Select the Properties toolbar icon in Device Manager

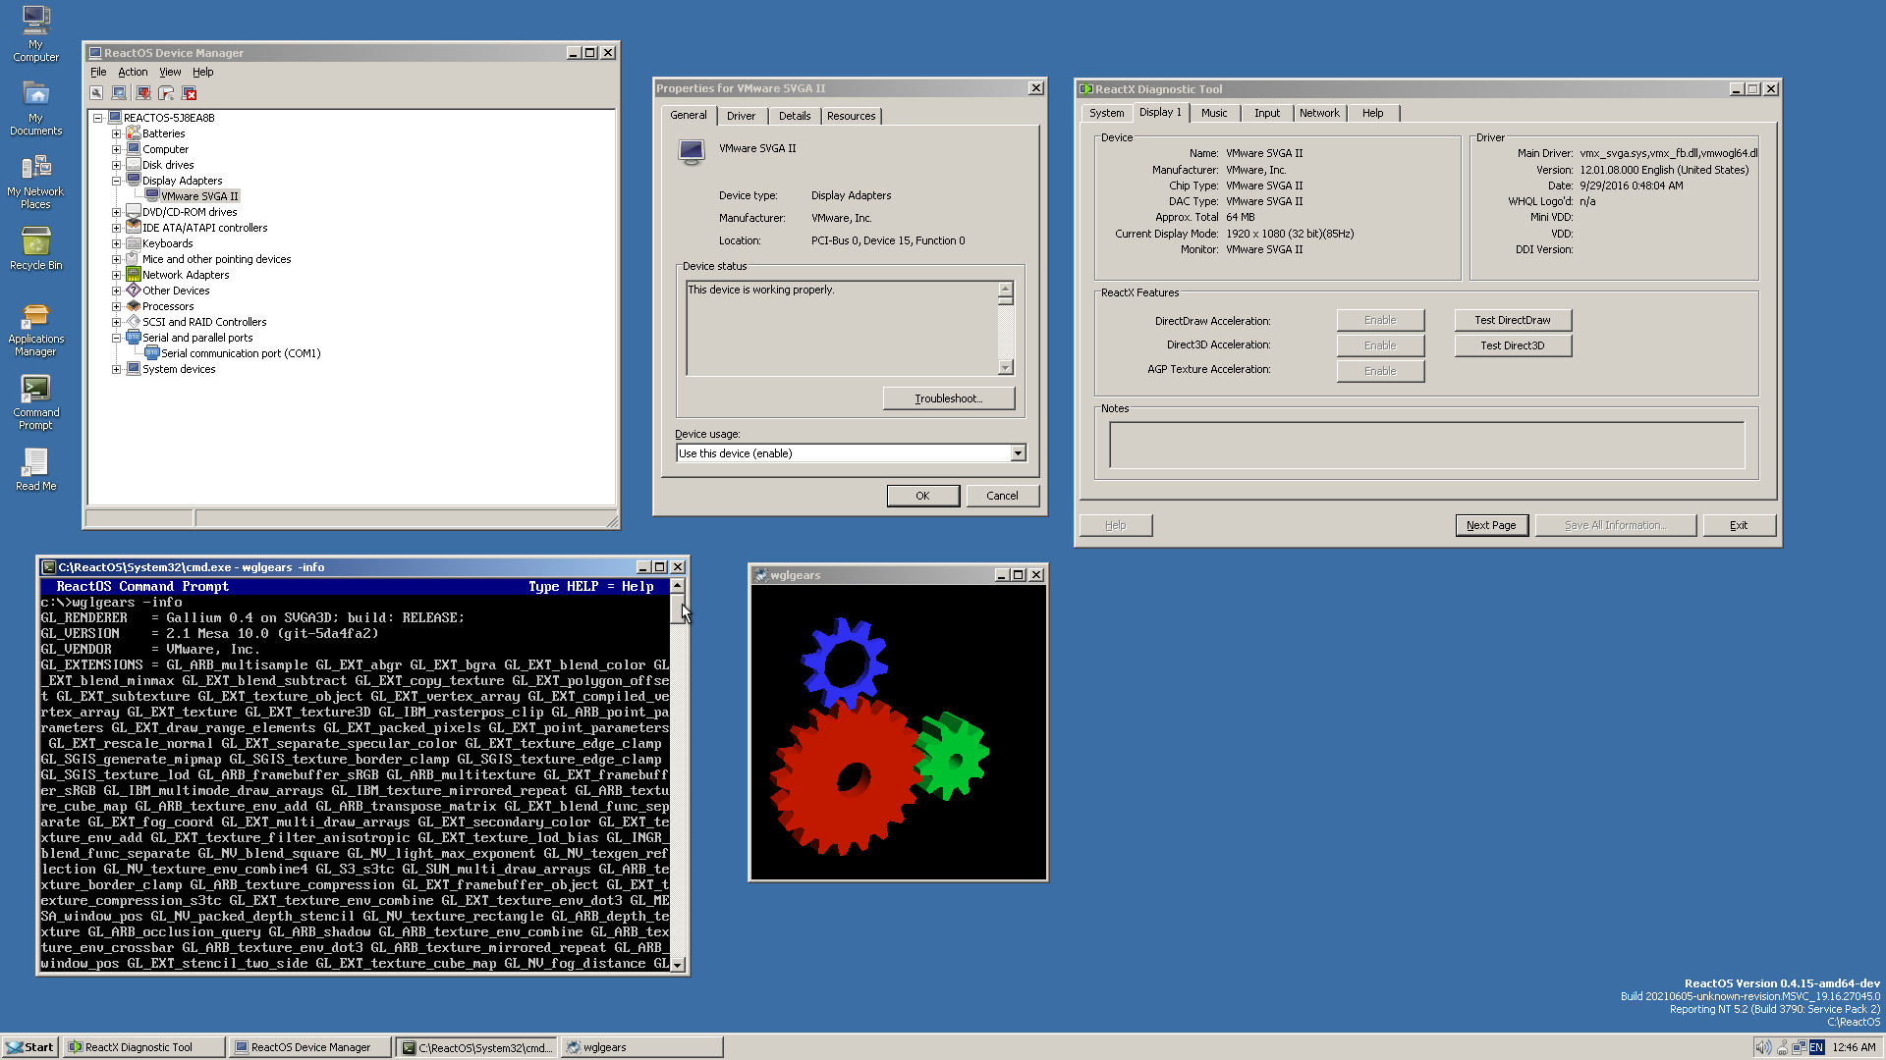(96, 92)
